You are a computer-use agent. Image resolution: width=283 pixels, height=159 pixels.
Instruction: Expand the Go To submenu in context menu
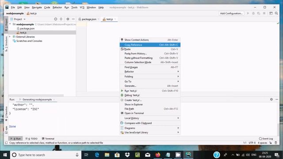(x=150, y=81)
